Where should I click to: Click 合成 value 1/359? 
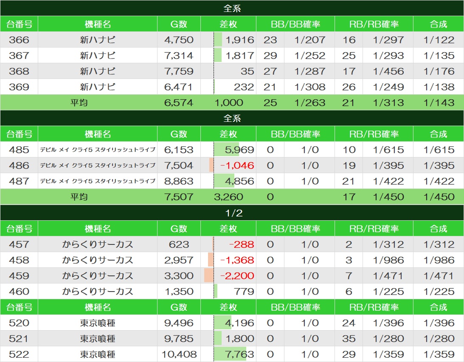click(x=439, y=354)
